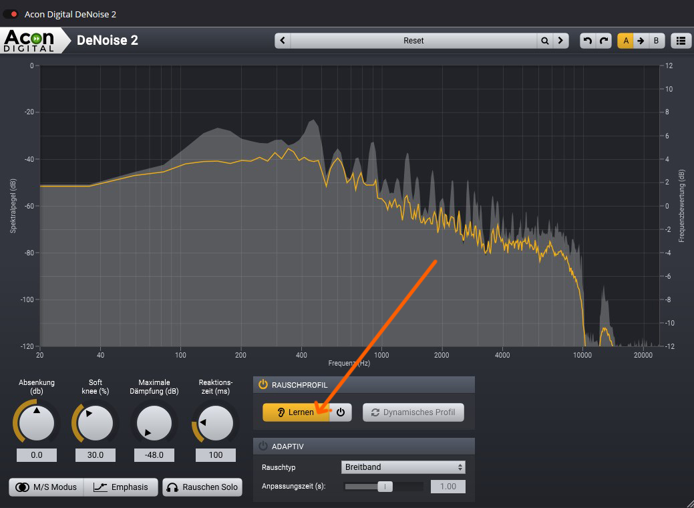
Task: Click the Reaktionszeit value field 100
Action: 216,455
